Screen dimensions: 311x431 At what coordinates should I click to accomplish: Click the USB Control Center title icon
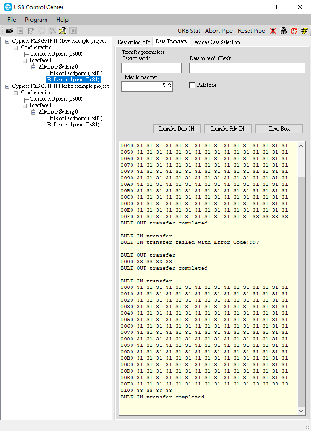pyautogui.click(x=8, y=7)
